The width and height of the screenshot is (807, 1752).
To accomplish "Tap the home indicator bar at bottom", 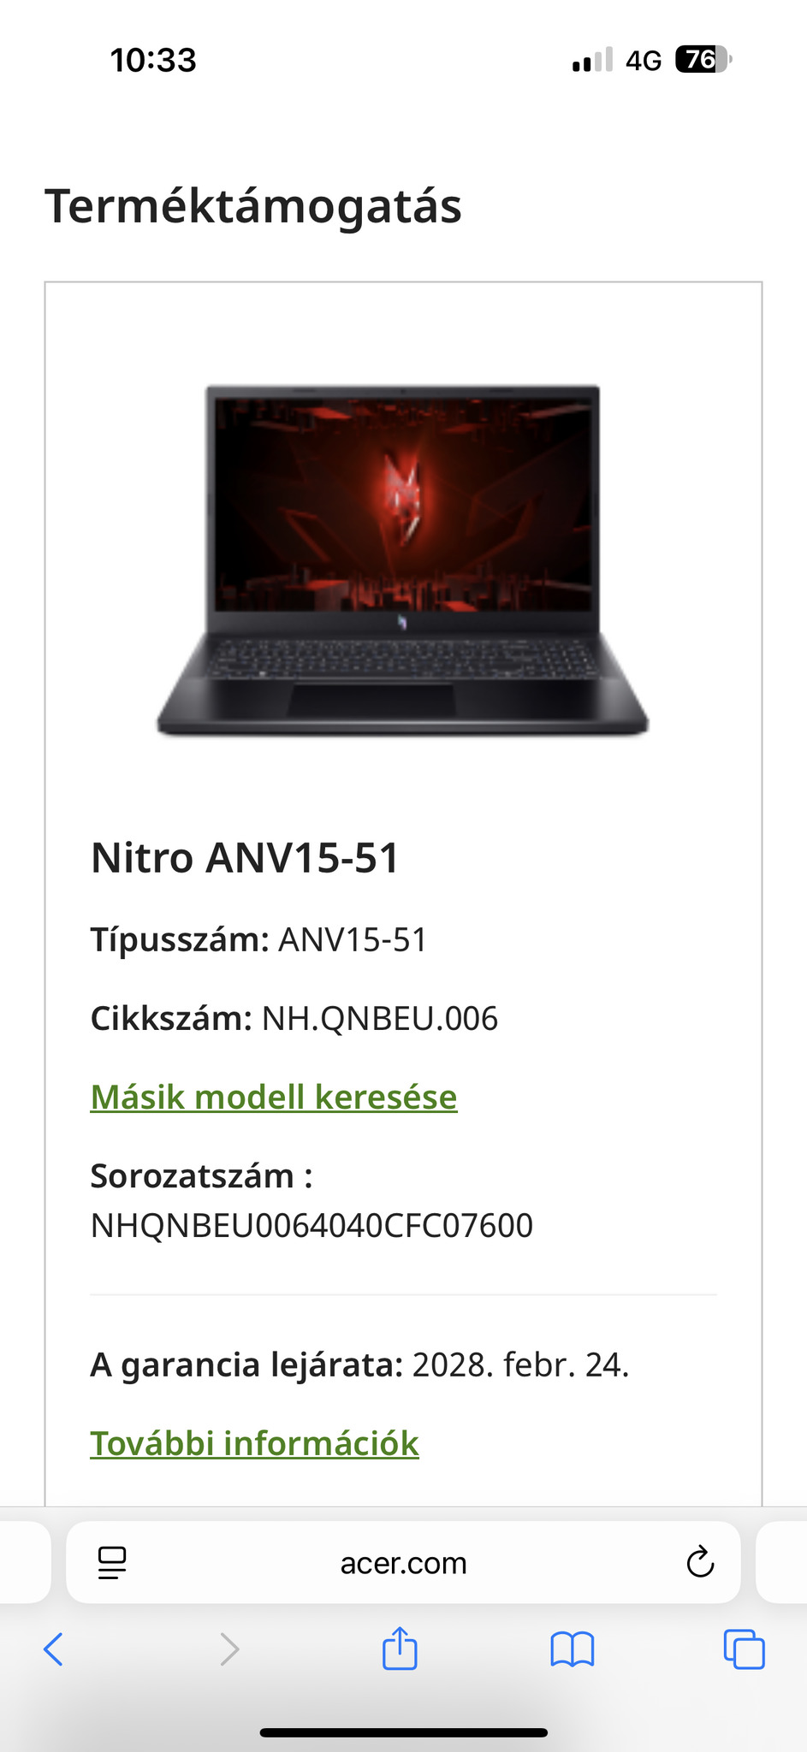I will point(403,1732).
